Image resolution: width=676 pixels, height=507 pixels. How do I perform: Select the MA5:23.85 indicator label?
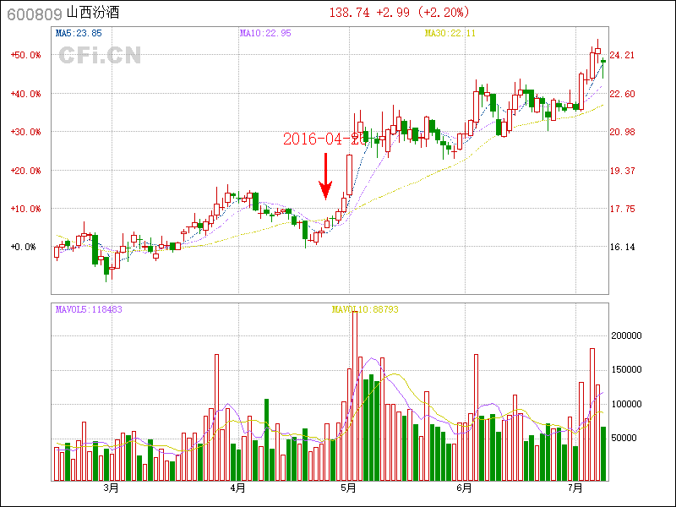click(79, 33)
